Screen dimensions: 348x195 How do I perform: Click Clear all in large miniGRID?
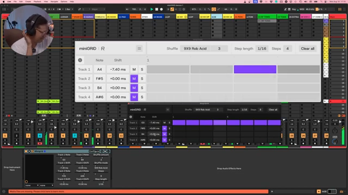pyautogui.click(x=308, y=48)
